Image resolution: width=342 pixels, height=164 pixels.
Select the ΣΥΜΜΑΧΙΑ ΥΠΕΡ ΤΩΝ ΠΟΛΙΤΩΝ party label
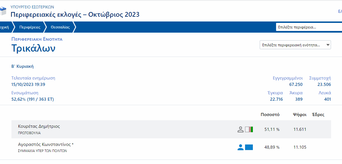[42, 151]
